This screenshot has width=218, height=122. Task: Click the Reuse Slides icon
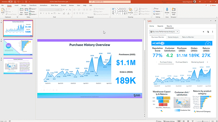tap(26, 10)
